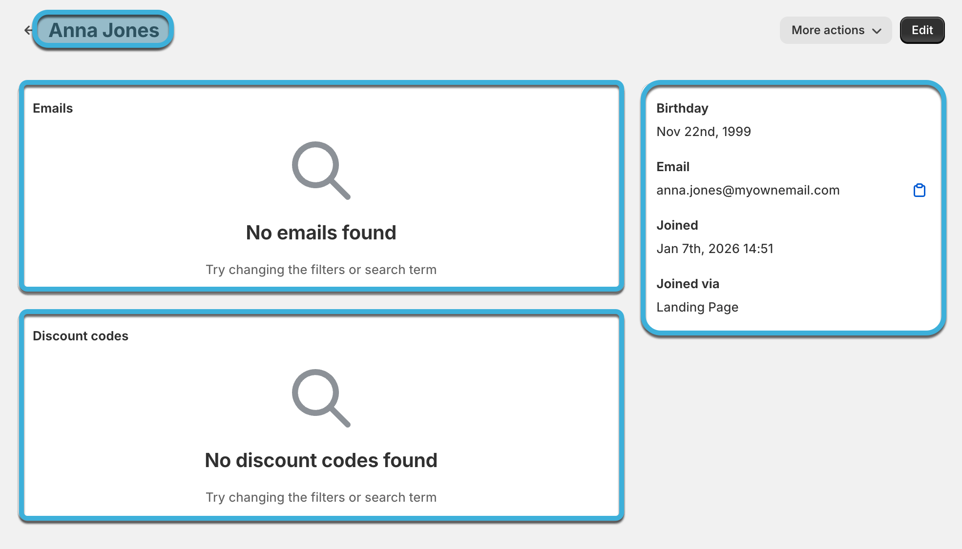
Task: Select the joined date Jan 7th, 2026 14:51
Action: (714, 249)
